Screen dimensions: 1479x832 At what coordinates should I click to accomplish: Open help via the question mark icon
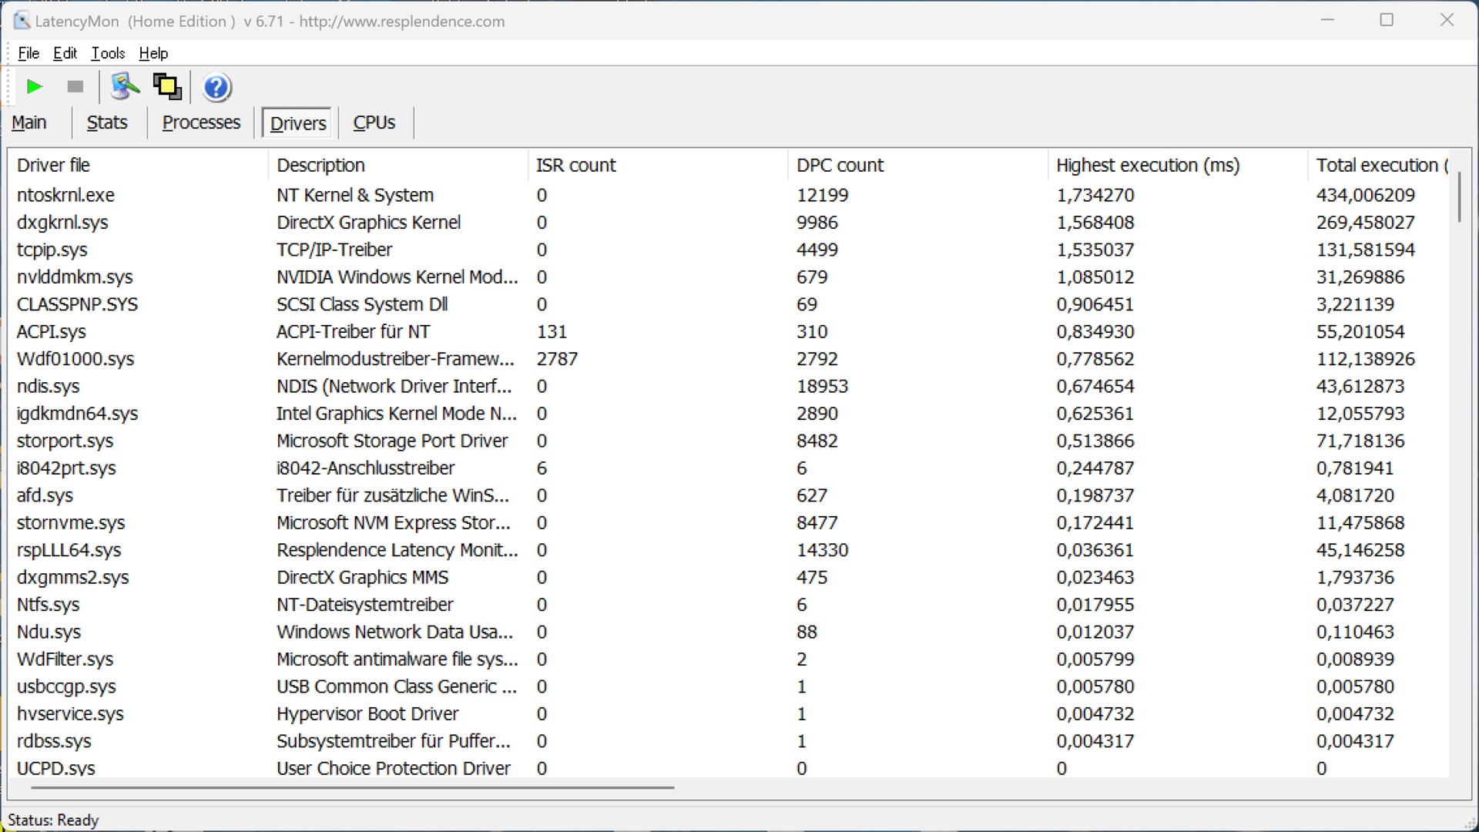216,88
